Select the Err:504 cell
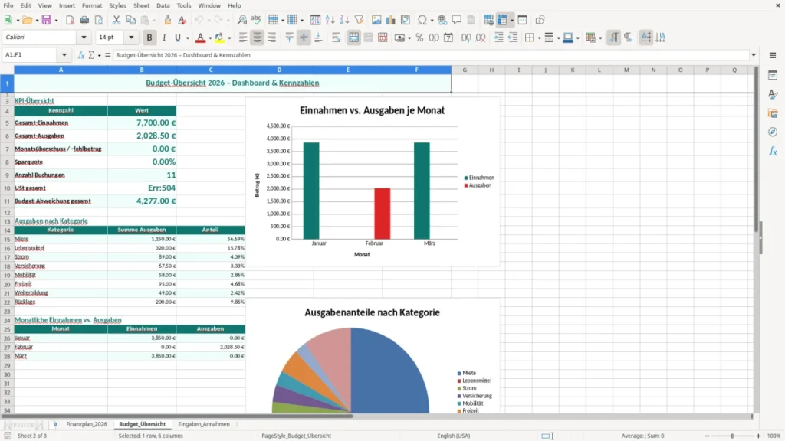Viewport: 785px width, 441px height. (x=142, y=188)
